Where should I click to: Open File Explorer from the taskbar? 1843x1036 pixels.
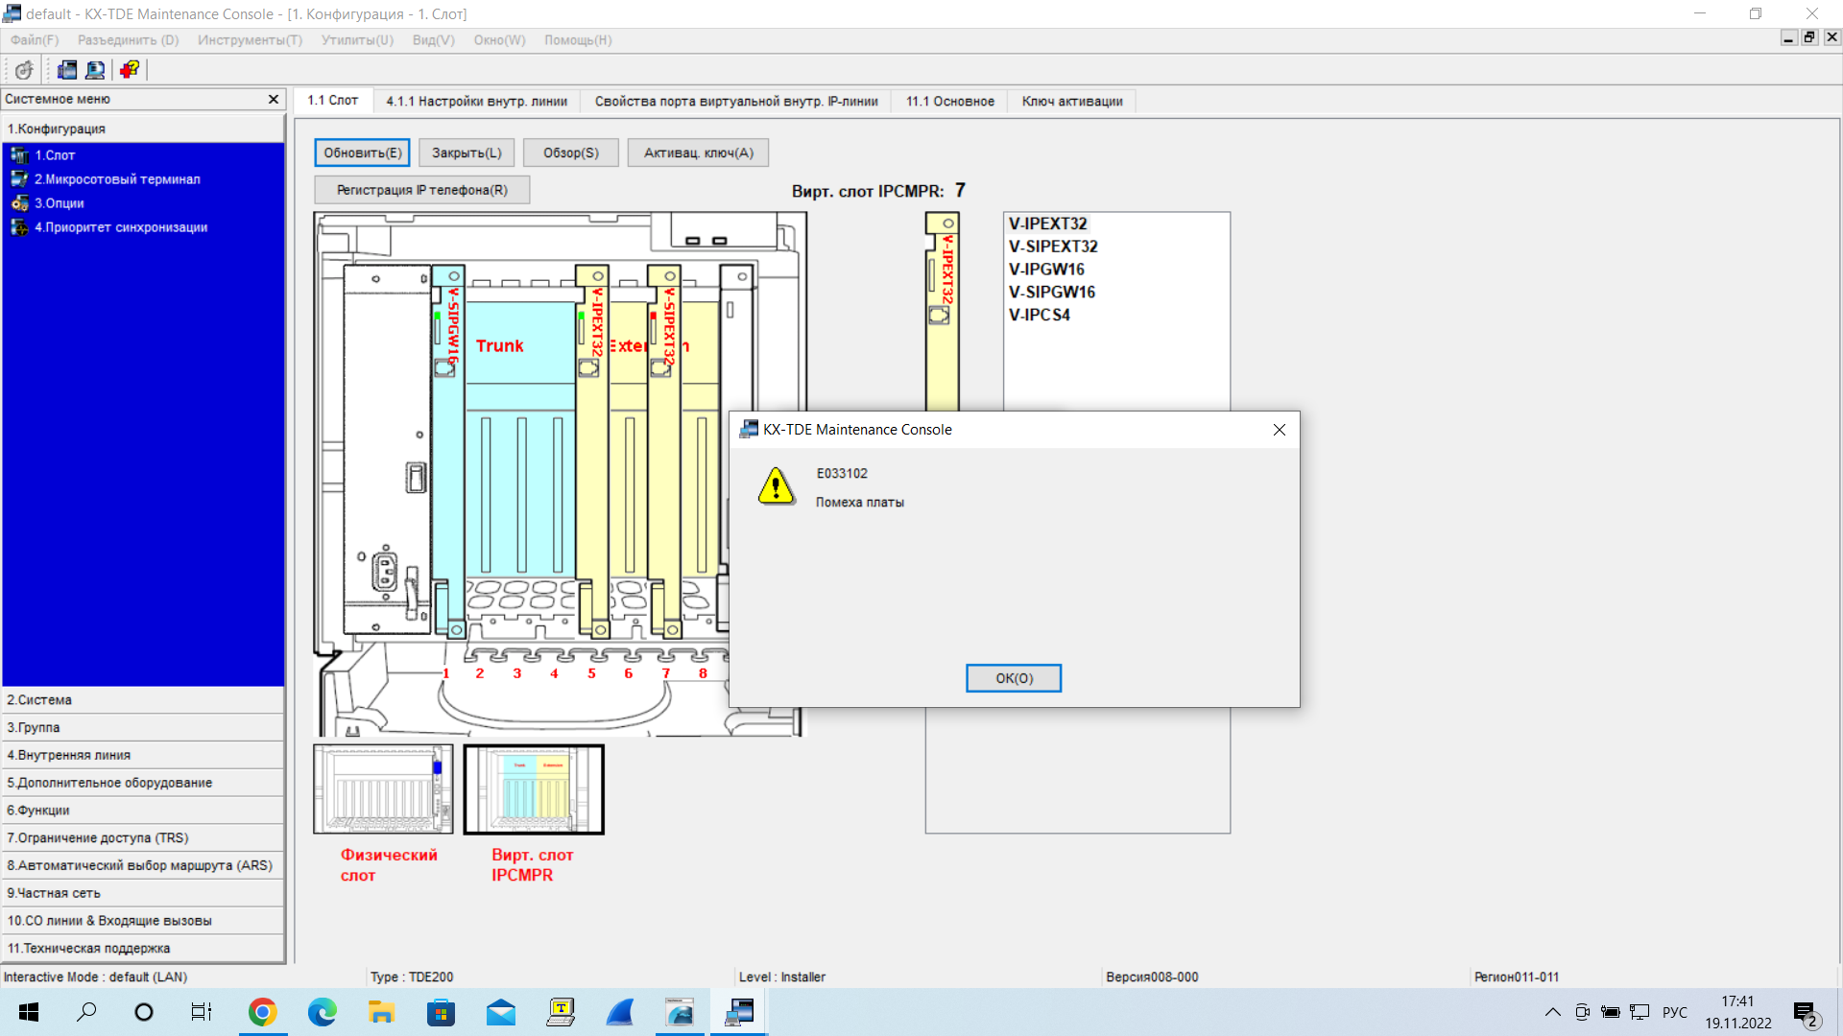[381, 1012]
